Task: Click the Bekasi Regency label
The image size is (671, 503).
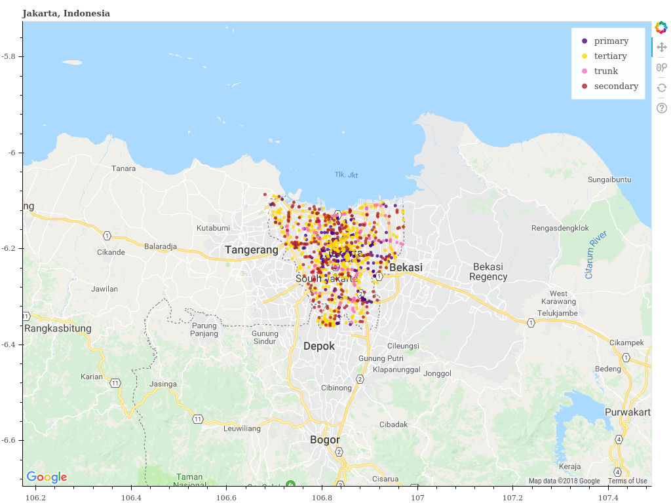Action: [488, 272]
